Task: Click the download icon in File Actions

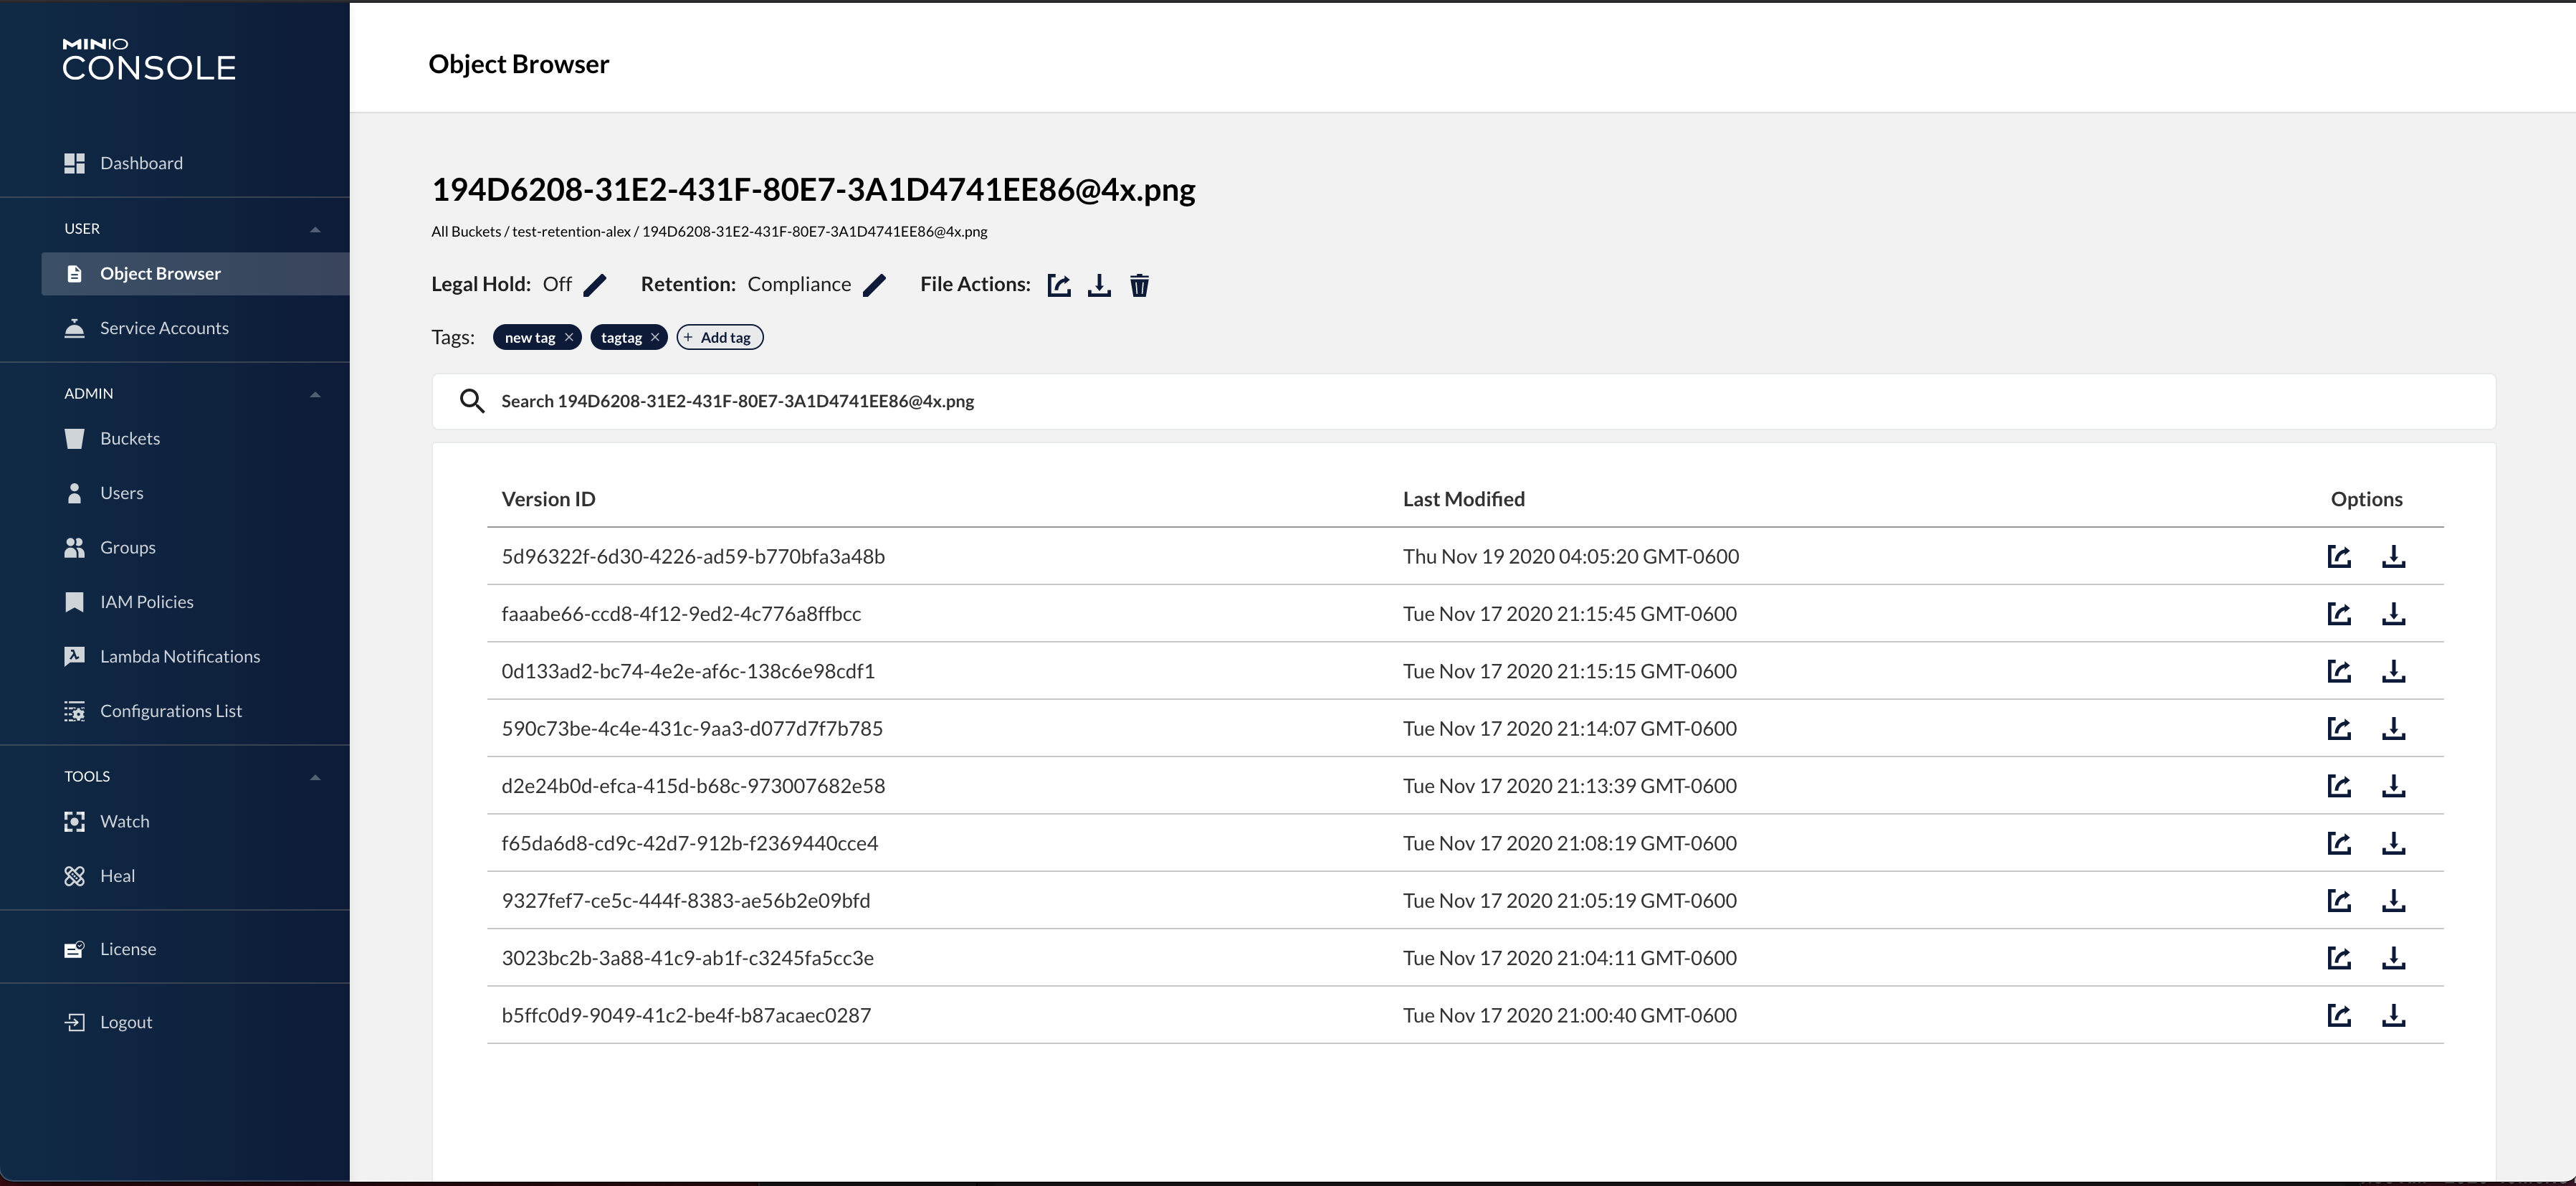Action: click(1099, 285)
